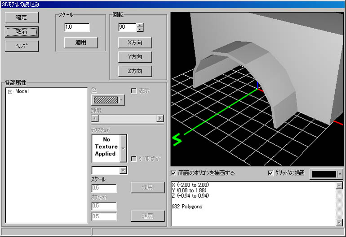Click the 3D model preview viewport
This screenshot has width=346, height=237.
pyautogui.click(x=257, y=89)
